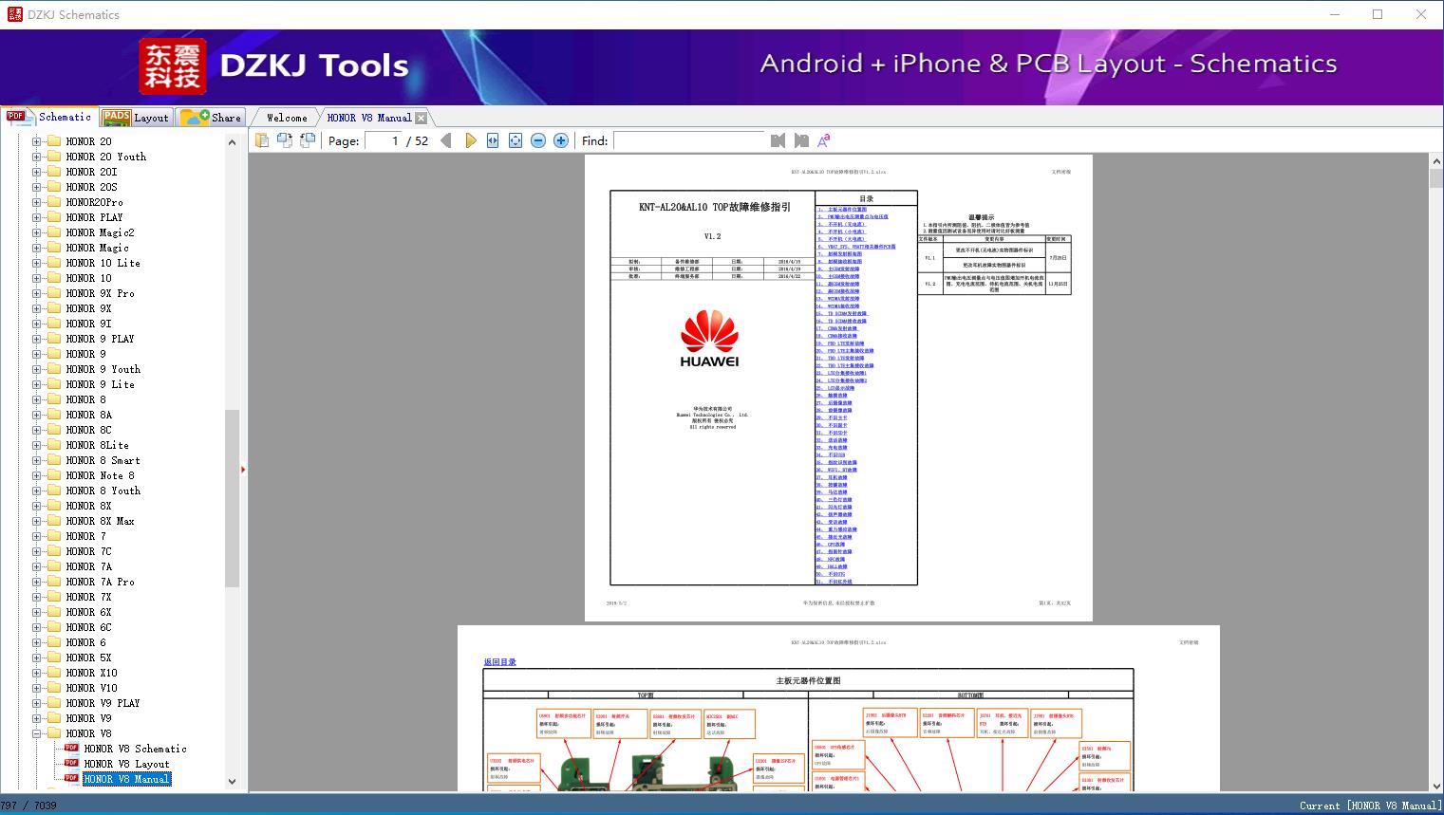Expand the HONOR 7A Pro folder
Screen dimensions: 1444x815
[37, 582]
